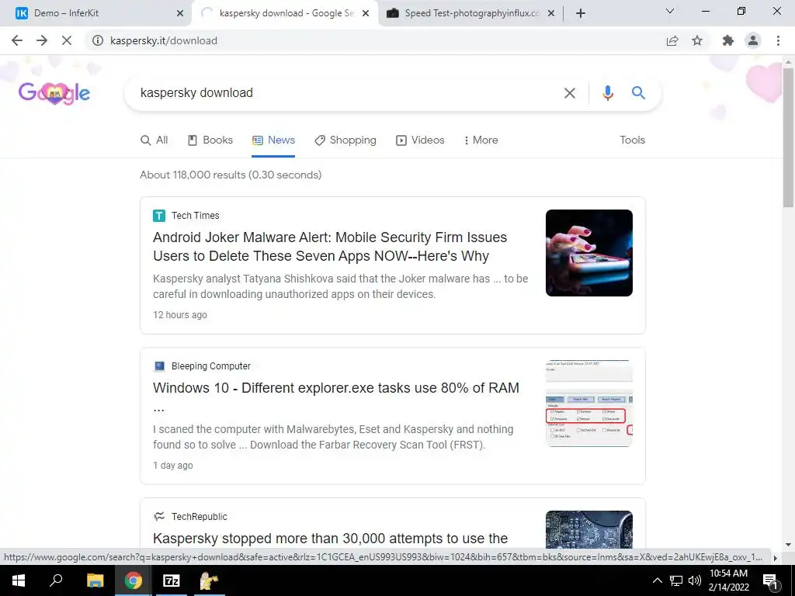Click the vertical page scrollbar thumb
Image resolution: width=795 pixels, height=596 pixels.
pos(788,137)
